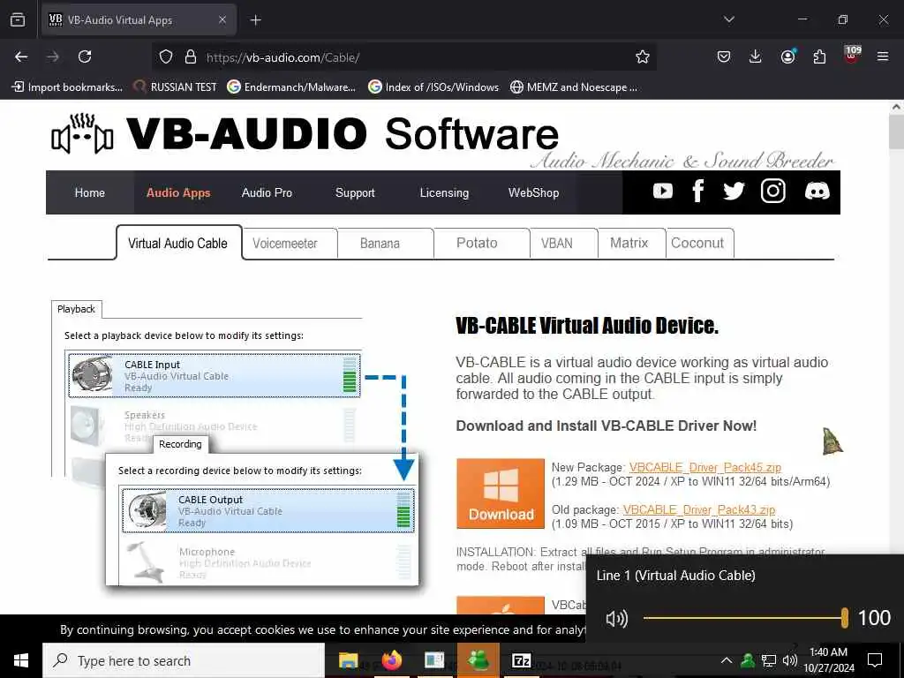904x678 pixels.
Task: Open the Audio Apps navigation item
Action: point(178,192)
